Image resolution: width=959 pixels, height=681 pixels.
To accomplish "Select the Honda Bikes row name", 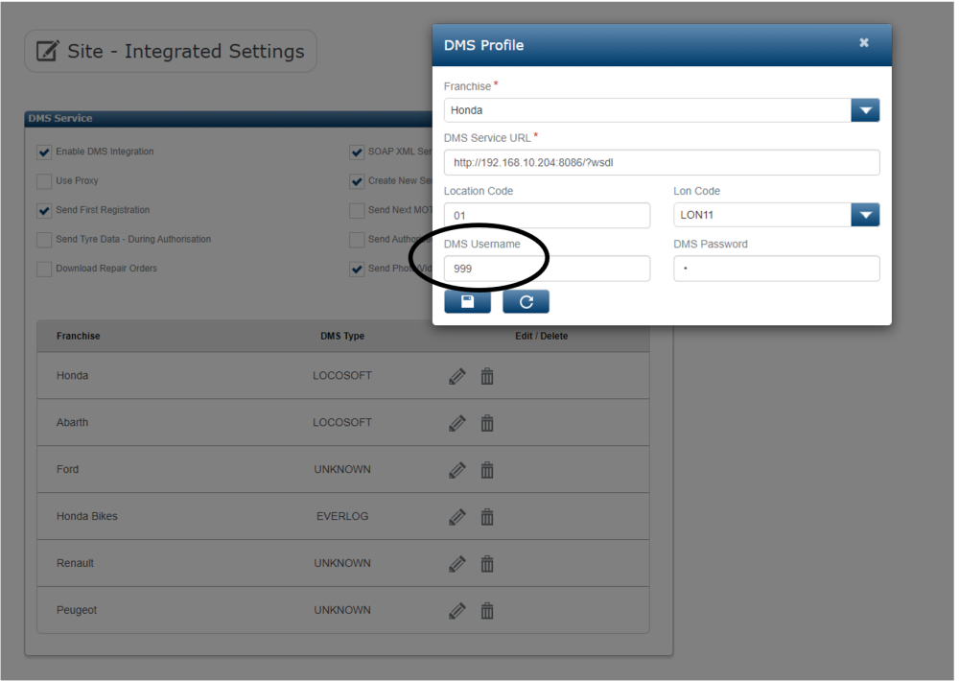I will pos(87,516).
